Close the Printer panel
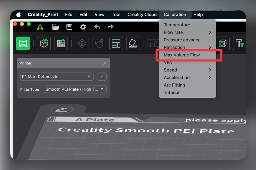Screen dimensions: 256x170 click(105, 63)
